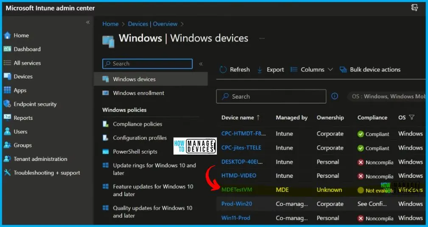Click the Unknown ownership cell
This screenshot has width=428, height=227.
(x=329, y=190)
